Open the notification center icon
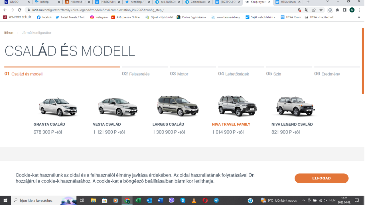Image resolution: width=365 pixels, height=205 pixels. tap(356, 200)
